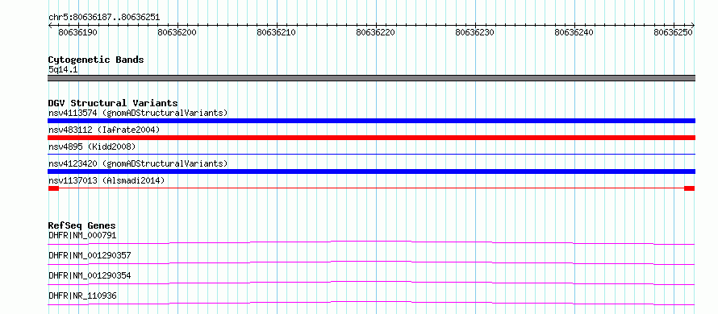Click ruler position 80636220
Image resolution: width=718 pixels, height=314 pixels.
click(x=376, y=32)
